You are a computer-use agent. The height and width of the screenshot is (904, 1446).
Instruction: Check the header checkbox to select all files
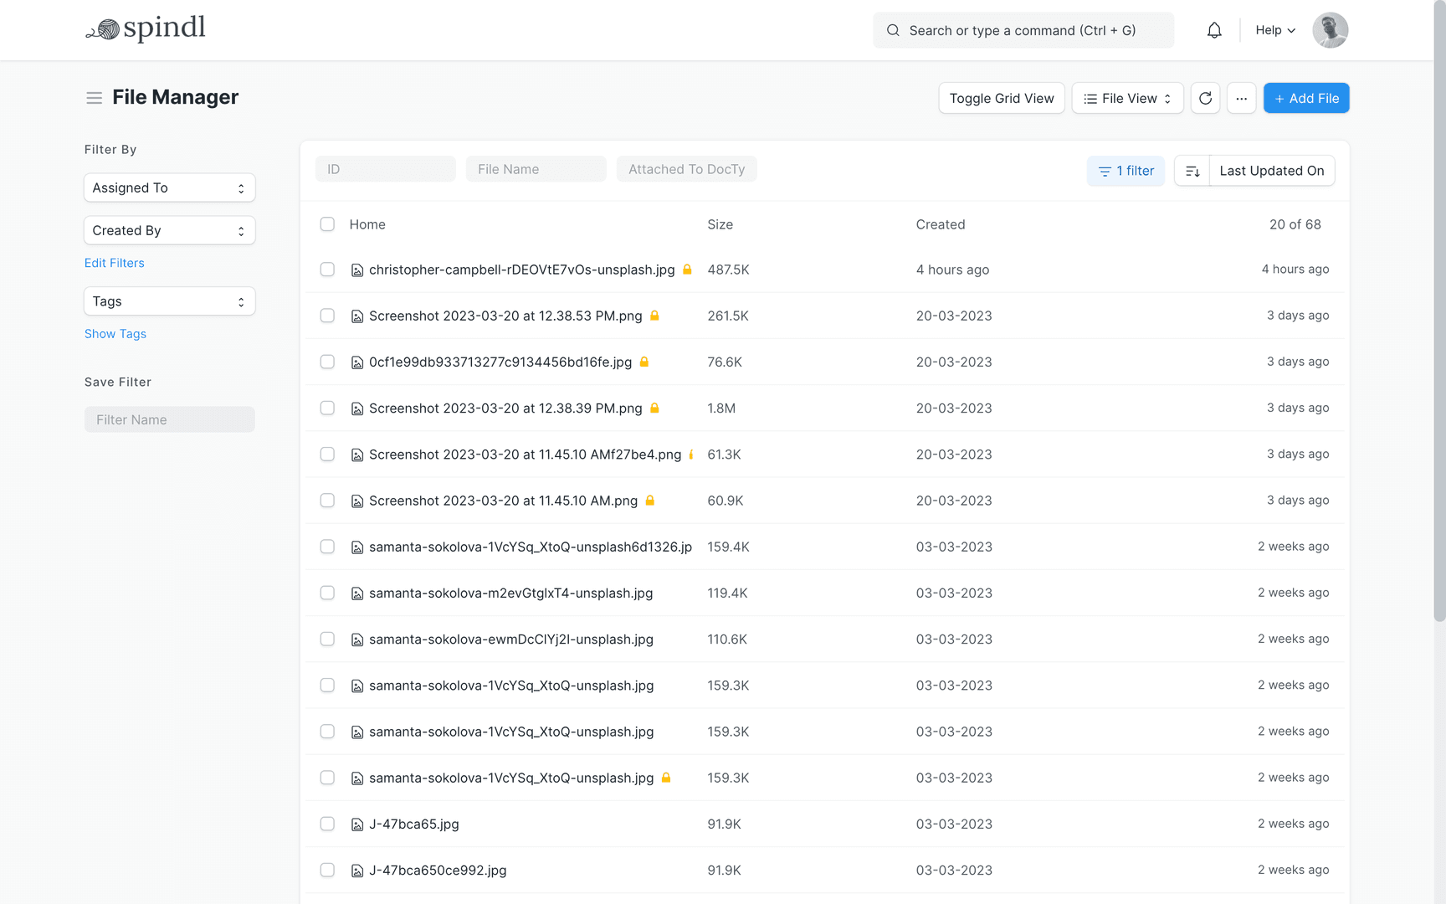[327, 224]
